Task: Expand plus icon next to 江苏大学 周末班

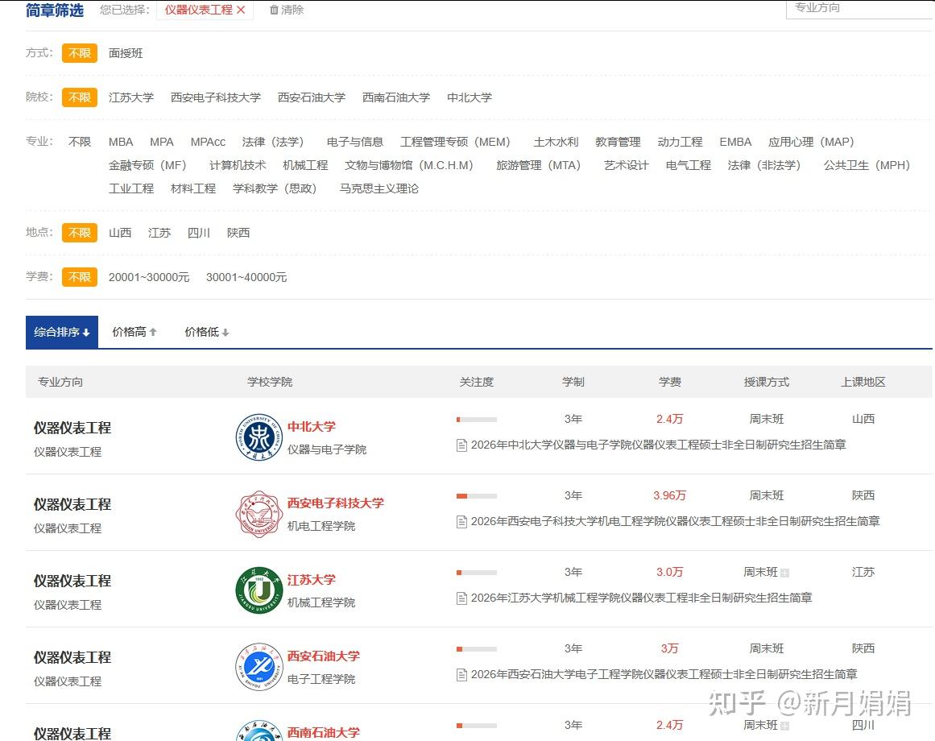Action: (x=784, y=573)
